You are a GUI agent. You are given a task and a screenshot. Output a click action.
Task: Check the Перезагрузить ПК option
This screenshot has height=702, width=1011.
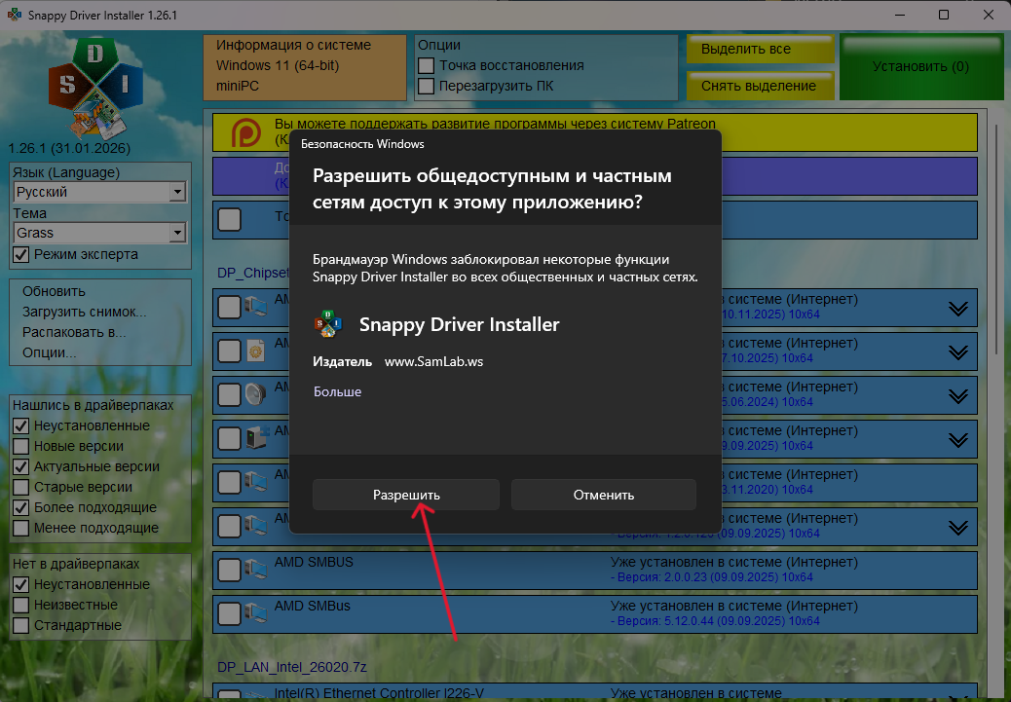(x=426, y=86)
